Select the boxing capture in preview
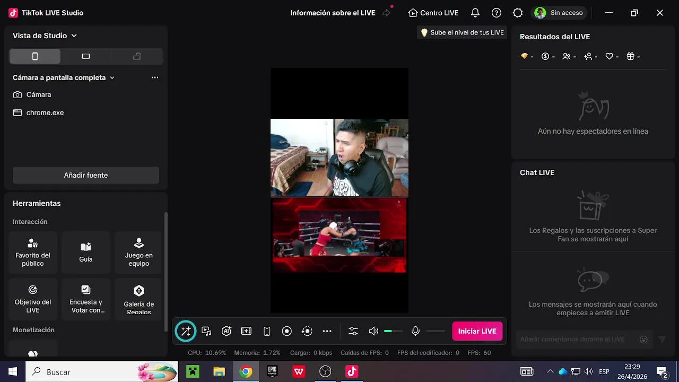Screen dimensions: 679x382 [339, 236]
